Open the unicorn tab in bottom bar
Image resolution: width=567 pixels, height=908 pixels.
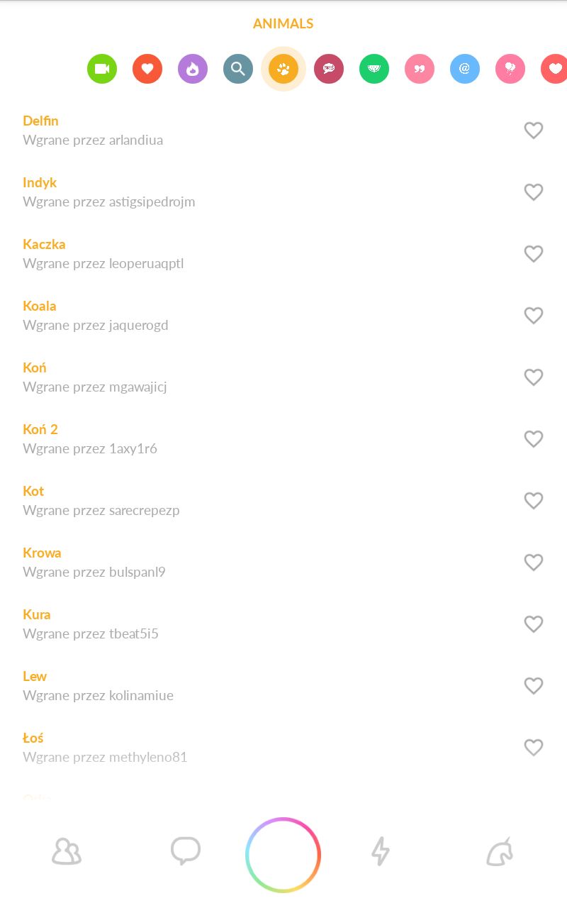(x=500, y=851)
